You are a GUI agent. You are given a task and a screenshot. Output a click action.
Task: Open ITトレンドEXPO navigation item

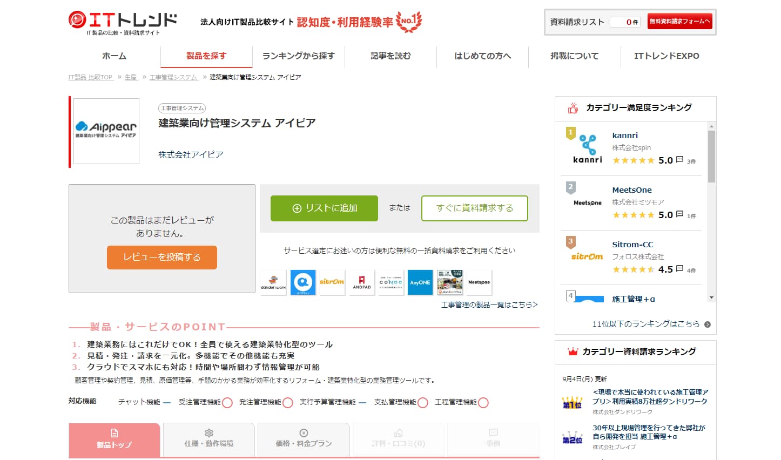point(666,56)
